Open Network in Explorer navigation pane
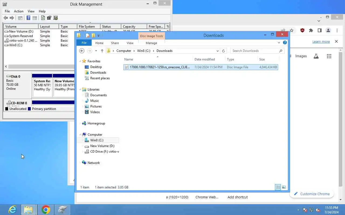The width and height of the screenshot is (345, 215). [x=94, y=163]
